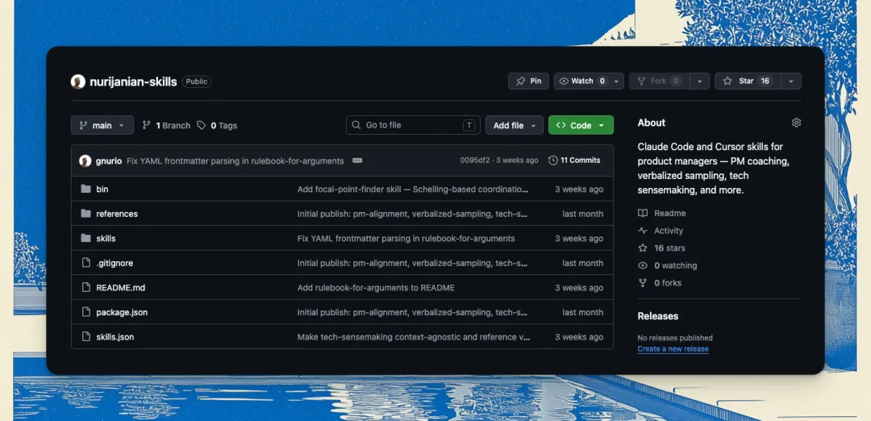Expand the commit message with the ellipsis icon

(x=357, y=160)
